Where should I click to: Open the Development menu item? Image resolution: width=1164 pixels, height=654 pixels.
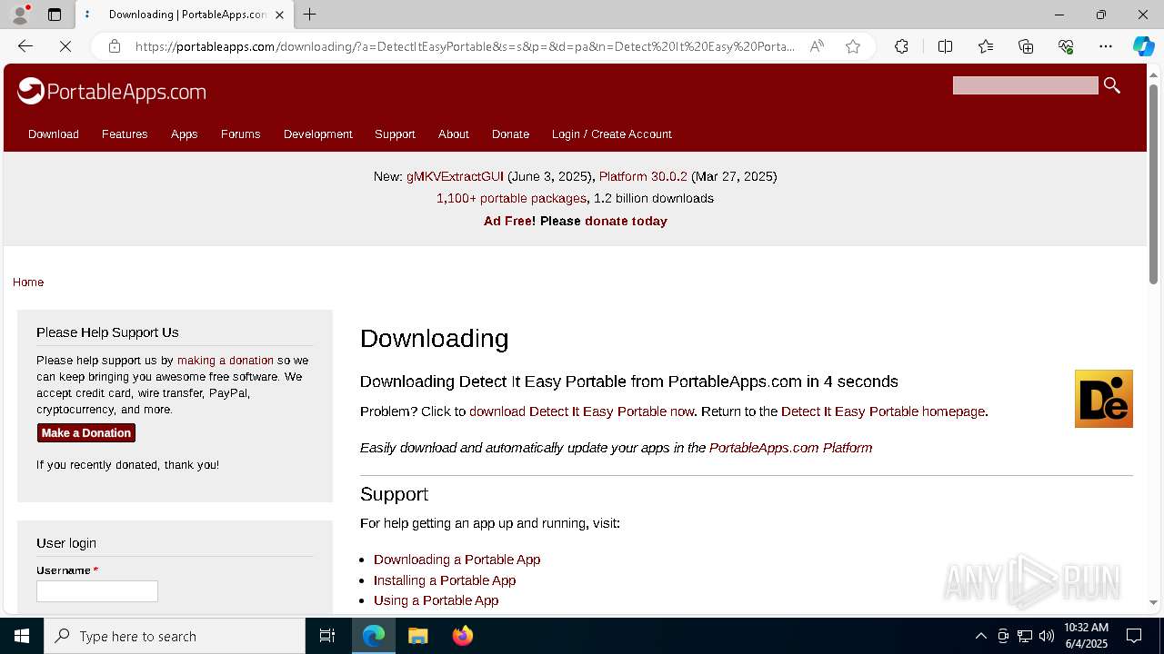pos(317,134)
